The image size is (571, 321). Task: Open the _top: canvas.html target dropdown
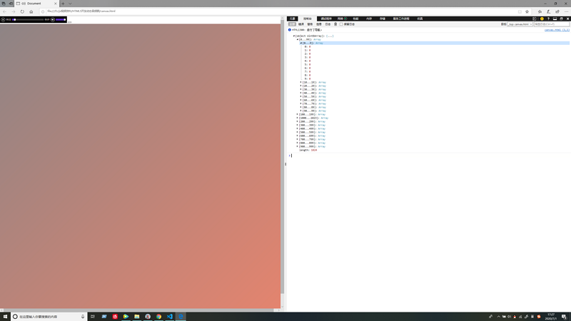(x=520, y=24)
